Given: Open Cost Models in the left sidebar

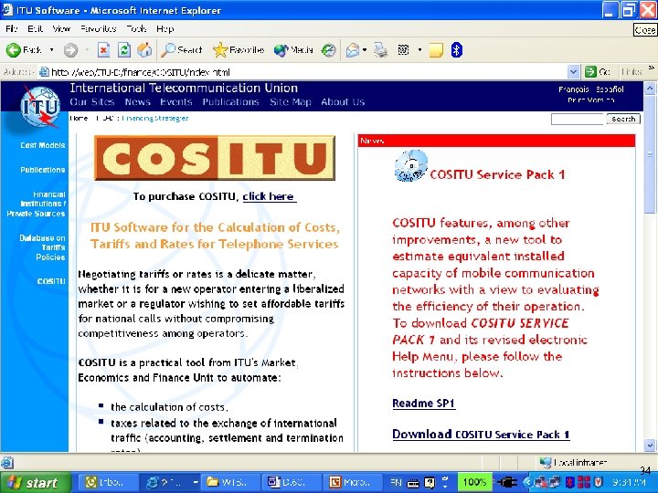Looking at the screenshot, I should point(42,145).
